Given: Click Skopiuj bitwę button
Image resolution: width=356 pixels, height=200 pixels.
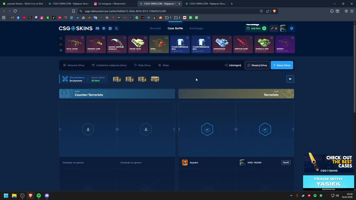Looking at the screenshot, I should click(257, 65).
